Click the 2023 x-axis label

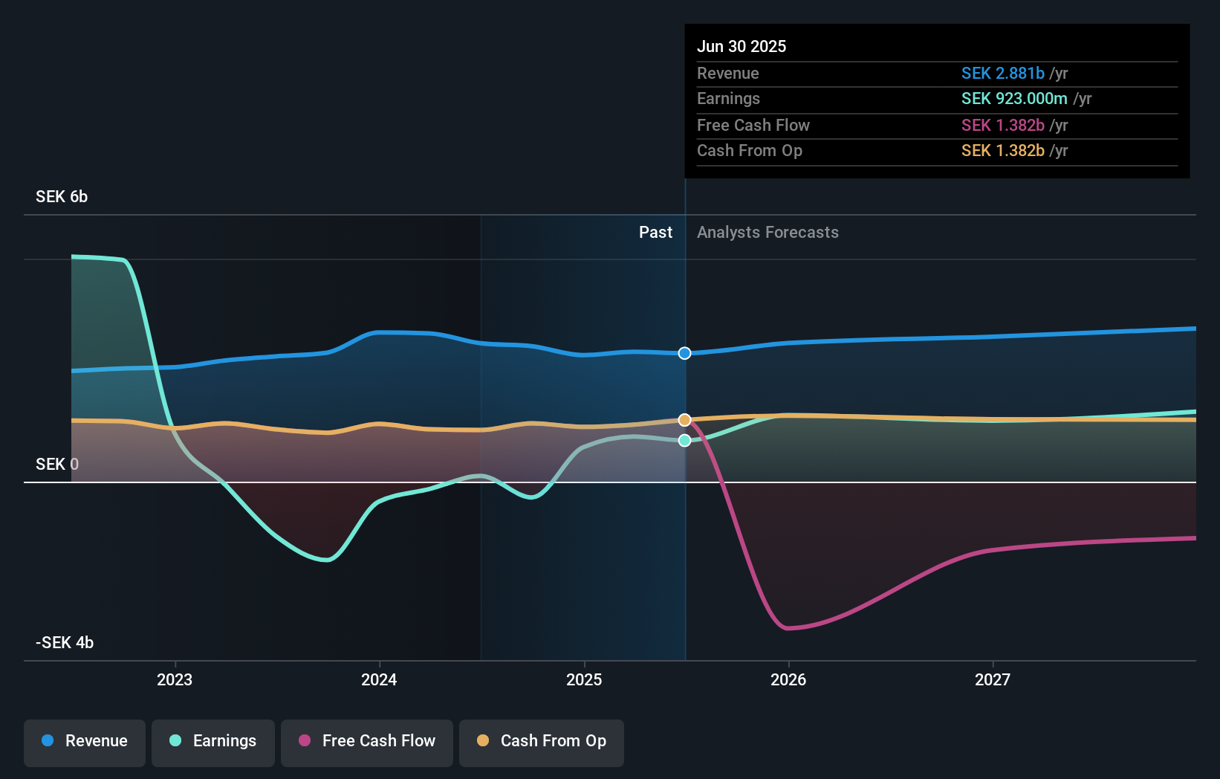point(175,679)
